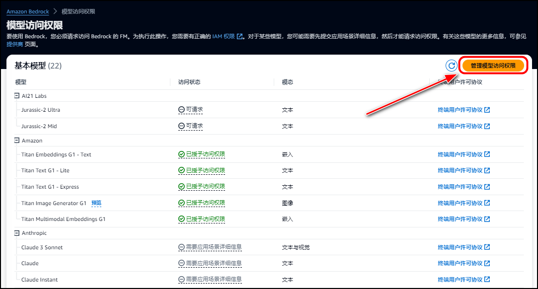Select the Titan Text G1 - Express name
Screen dimensions: 538x289
pos(50,187)
